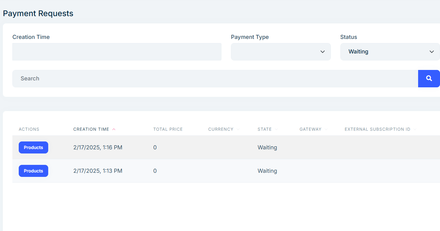Open Products for the 1:16 PM request
Viewport: 440px width, 231px height.
click(x=33, y=147)
